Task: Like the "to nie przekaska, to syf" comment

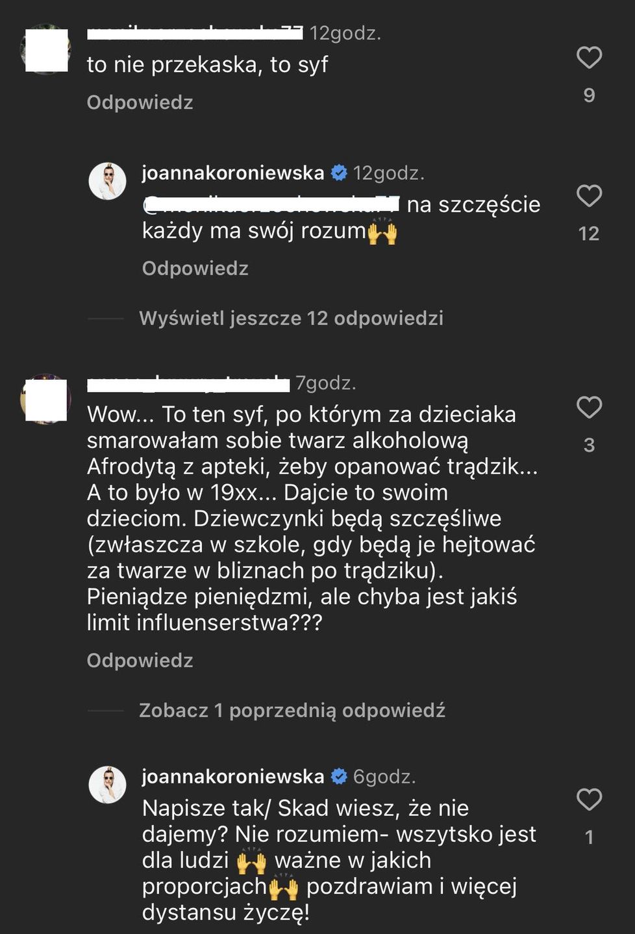Action: [589, 58]
